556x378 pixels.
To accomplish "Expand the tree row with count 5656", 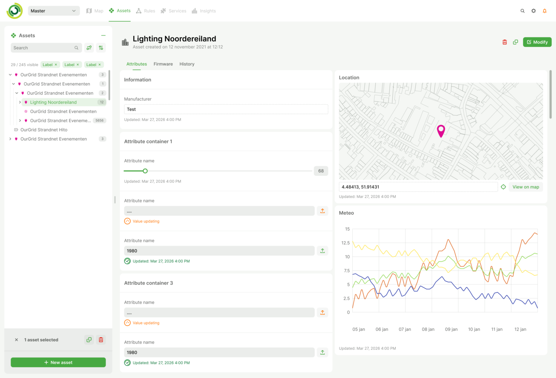I will pyautogui.click(x=20, y=121).
